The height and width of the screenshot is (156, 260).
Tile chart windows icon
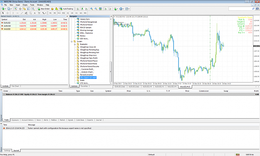click(100, 9)
